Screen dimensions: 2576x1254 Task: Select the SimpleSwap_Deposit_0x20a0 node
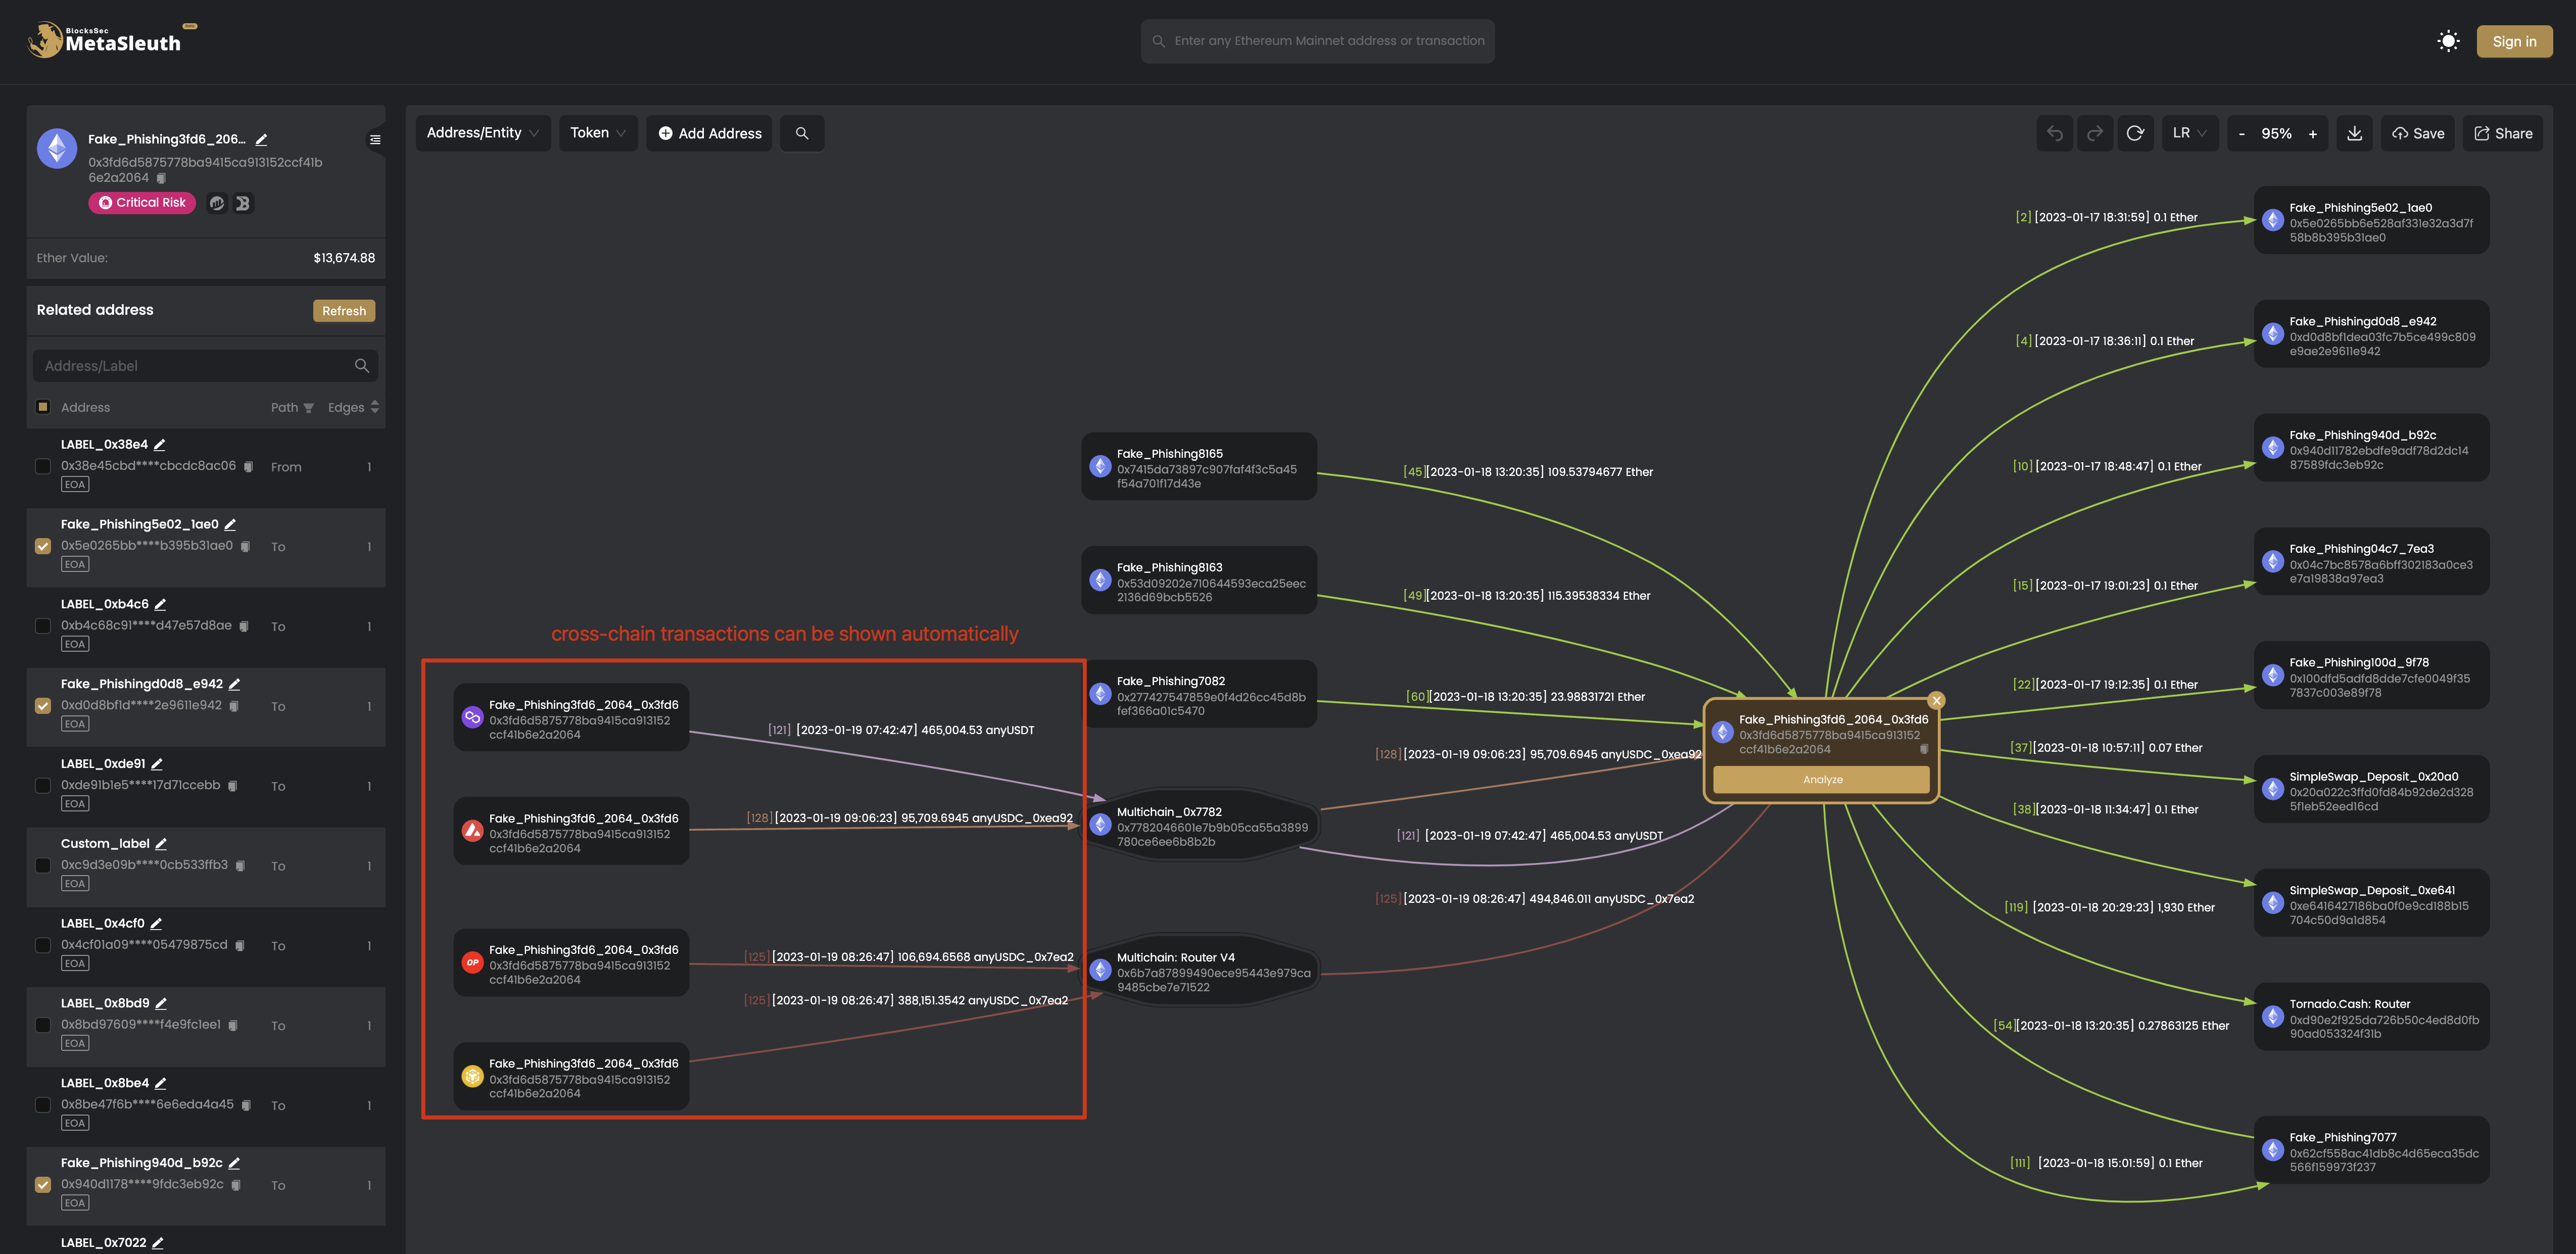[2371, 790]
